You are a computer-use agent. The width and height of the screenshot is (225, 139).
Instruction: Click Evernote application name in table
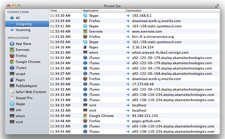point(96,32)
